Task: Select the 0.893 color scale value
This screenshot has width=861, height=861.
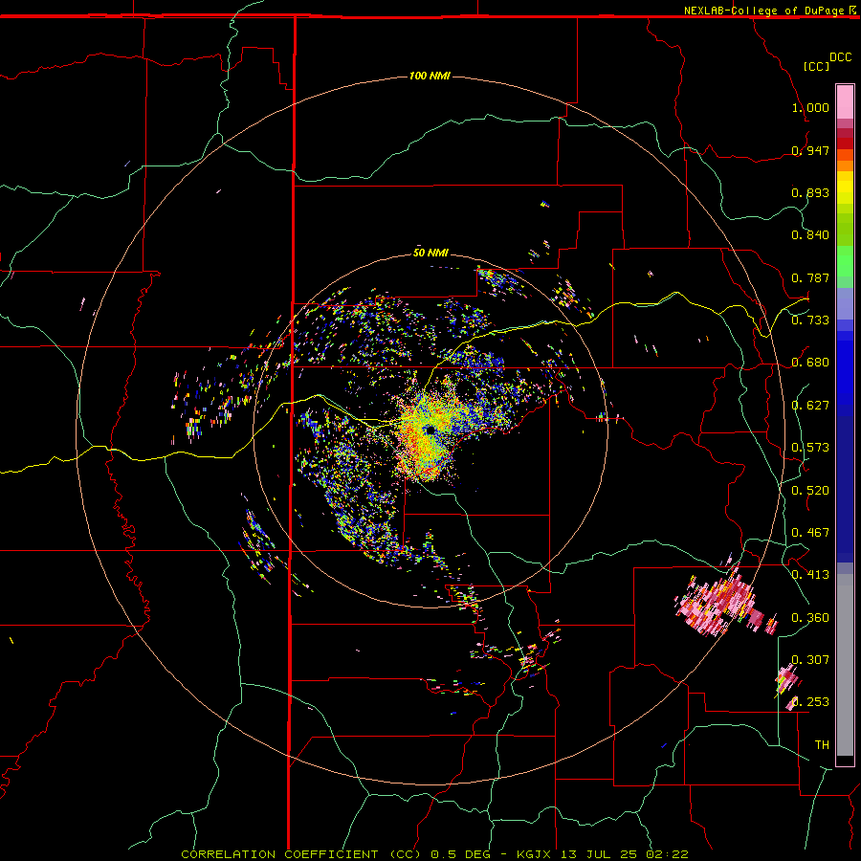Action: coord(810,192)
